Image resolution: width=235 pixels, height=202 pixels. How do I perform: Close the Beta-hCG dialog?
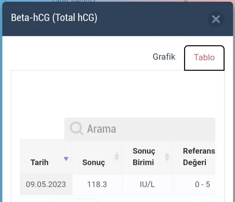click(215, 19)
